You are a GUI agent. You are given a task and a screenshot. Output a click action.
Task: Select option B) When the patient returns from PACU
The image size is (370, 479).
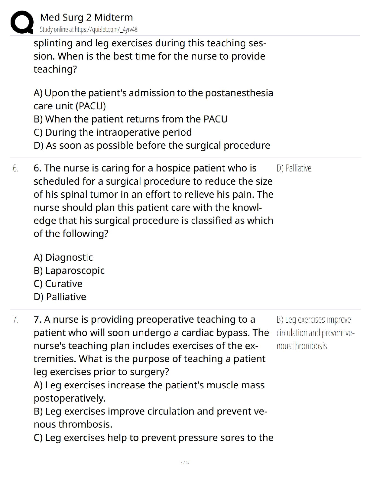131,119
